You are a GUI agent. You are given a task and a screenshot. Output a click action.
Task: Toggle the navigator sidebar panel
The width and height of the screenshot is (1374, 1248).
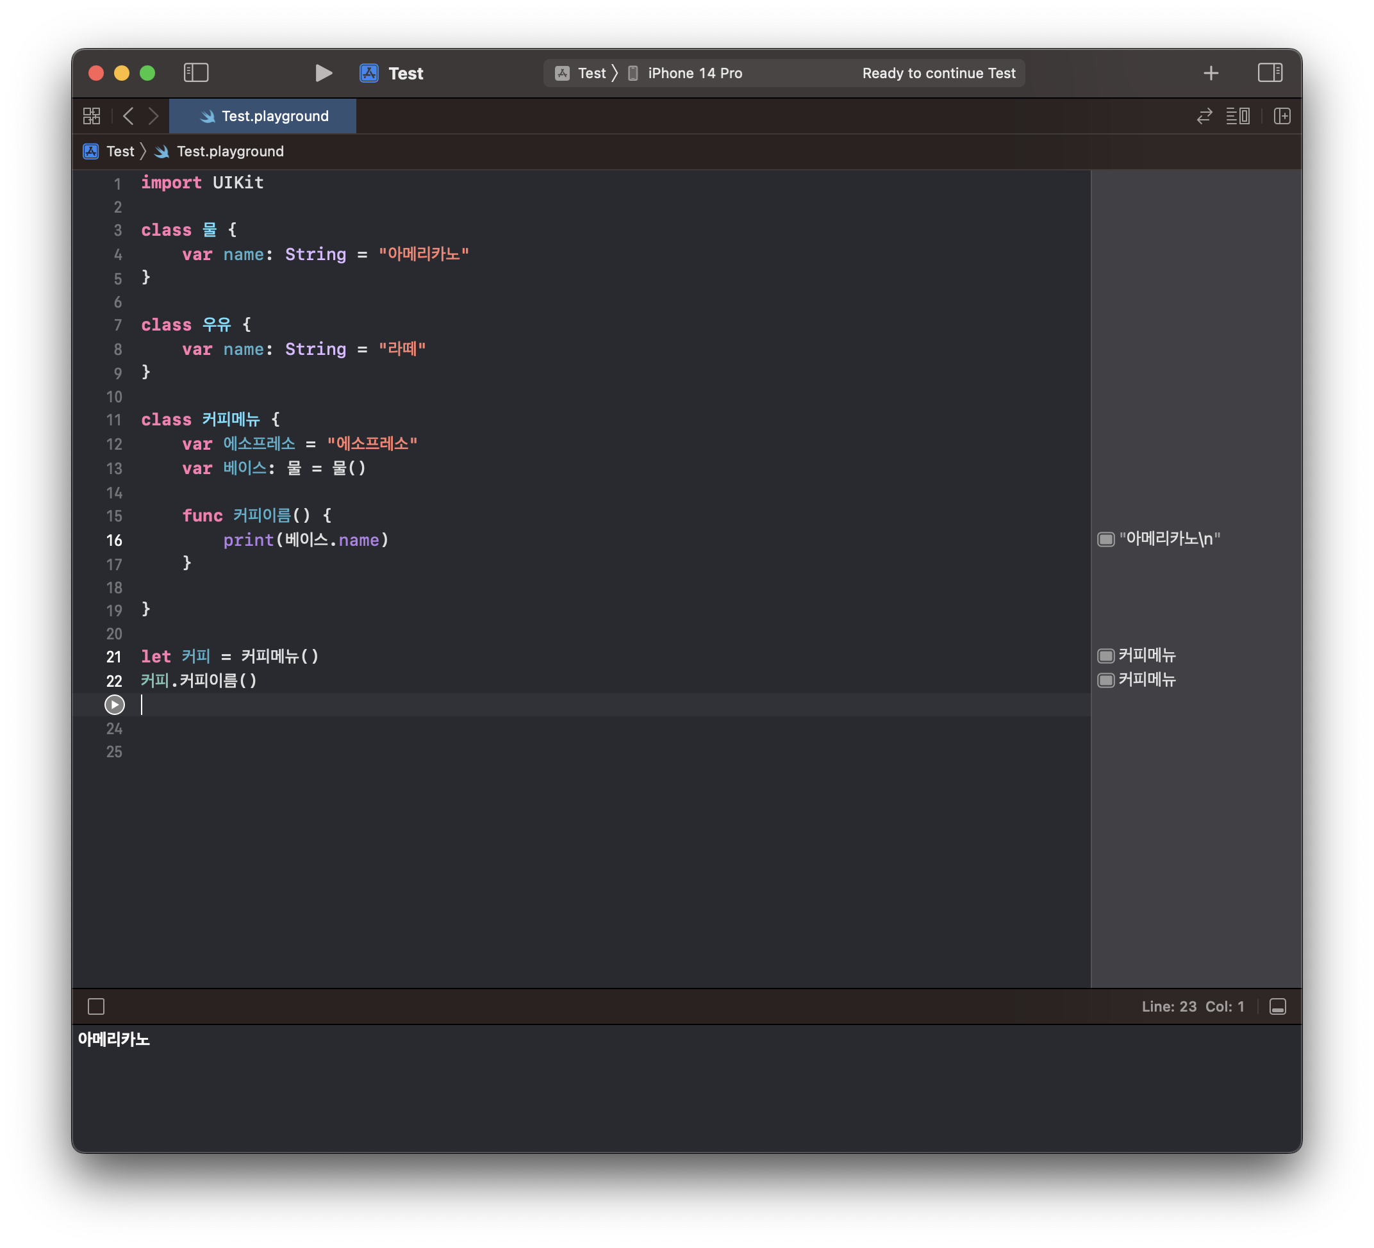point(195,73)
